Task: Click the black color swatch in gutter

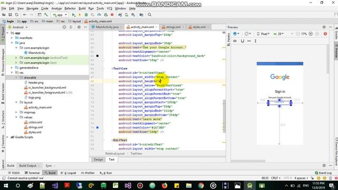Action: 97,56
